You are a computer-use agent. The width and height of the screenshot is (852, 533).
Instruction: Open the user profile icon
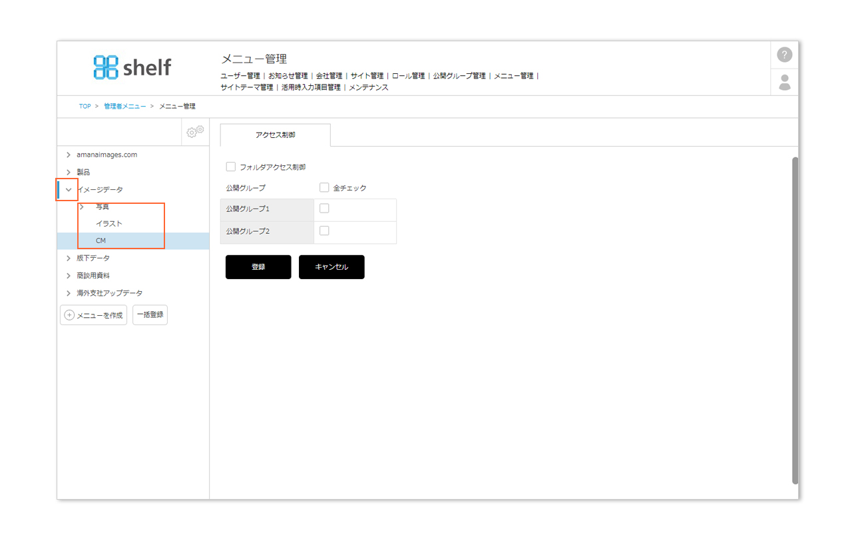pyautogui.click(x=785, y=83)
